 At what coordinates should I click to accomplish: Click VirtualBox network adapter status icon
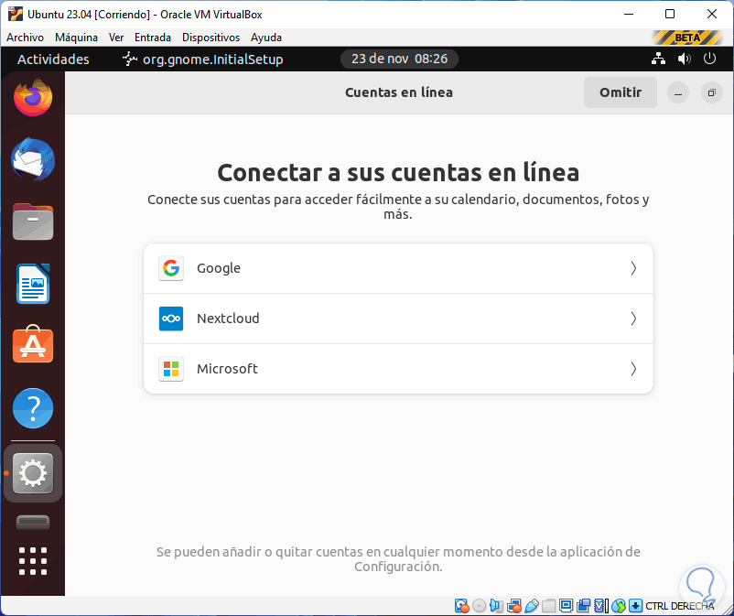click(514, 606)
